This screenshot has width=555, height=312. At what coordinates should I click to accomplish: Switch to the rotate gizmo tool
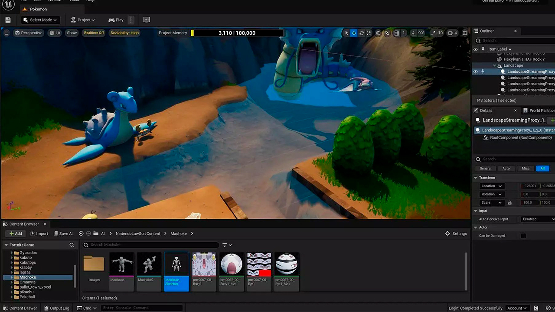[x=361, y=33]
